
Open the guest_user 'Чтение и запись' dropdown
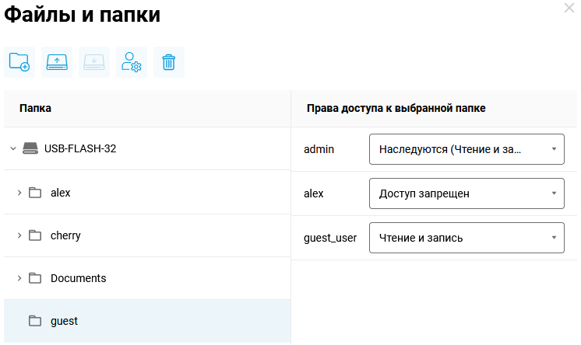click(x=466, y=238)
